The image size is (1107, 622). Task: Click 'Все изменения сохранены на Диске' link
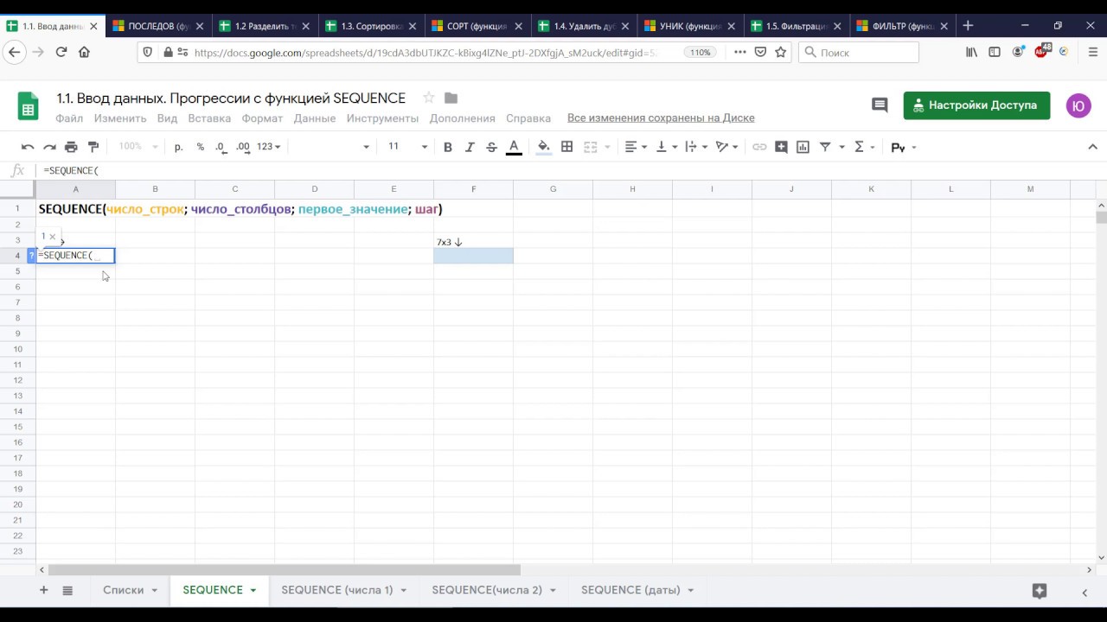(x=661, y=118)
